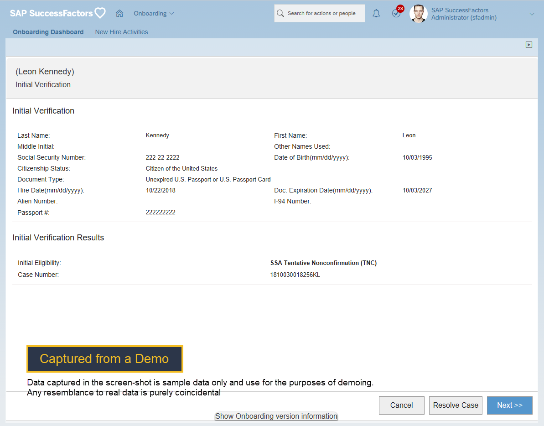Viewport: 544px width, 426px height.
Task: Click Show Onboarding version information
Action: pyautogui.click(x=276, y=416)
